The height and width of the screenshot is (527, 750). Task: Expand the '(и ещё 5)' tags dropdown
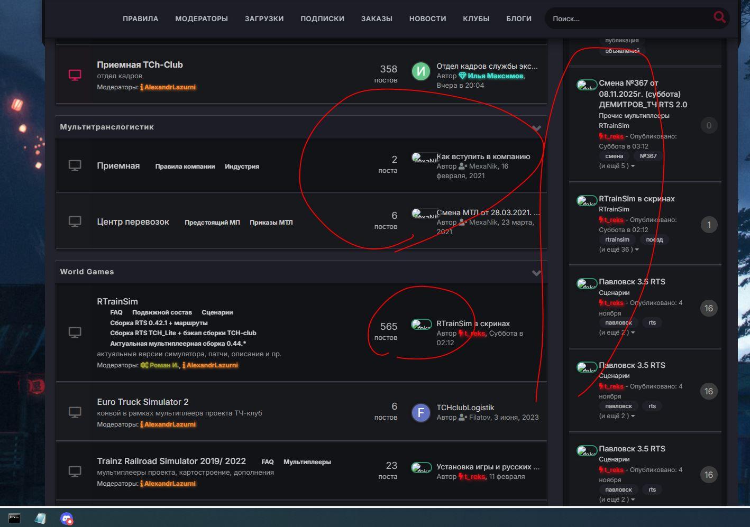(616, 166)
